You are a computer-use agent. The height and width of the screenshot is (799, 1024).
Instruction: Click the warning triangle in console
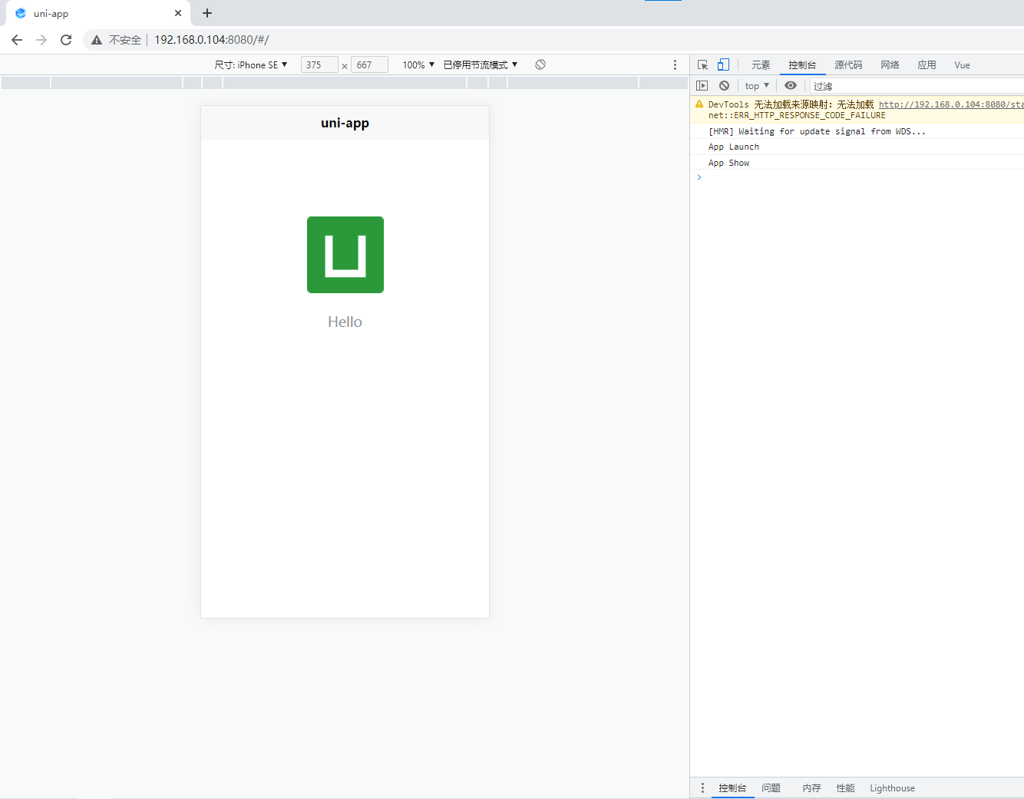[699, 104]
